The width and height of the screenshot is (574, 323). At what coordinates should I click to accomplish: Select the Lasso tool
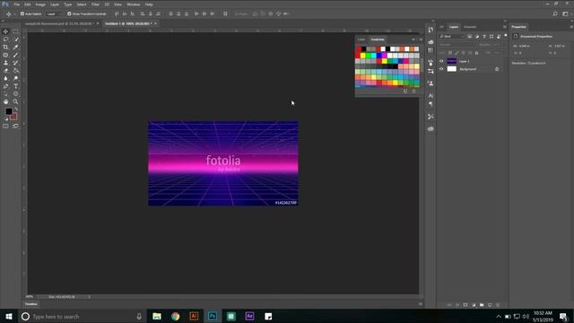(x=5, y=39)
